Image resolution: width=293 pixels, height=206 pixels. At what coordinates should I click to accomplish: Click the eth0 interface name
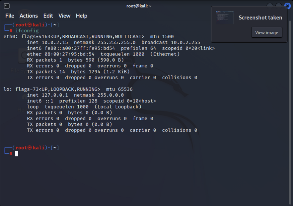(9, 36)
